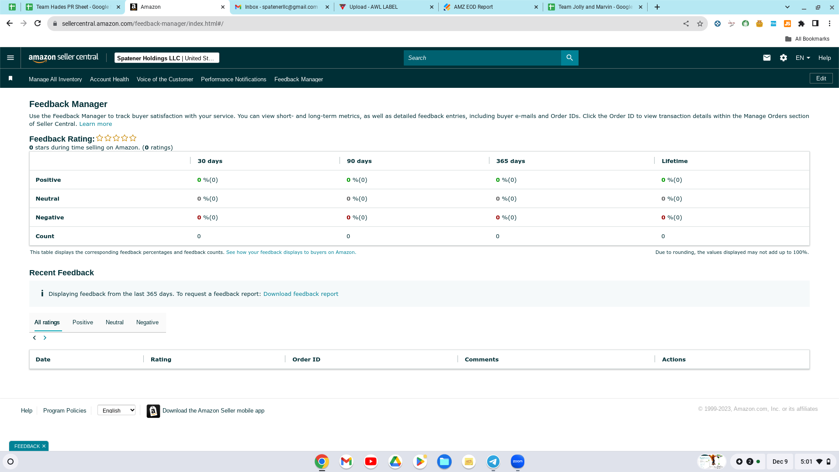Bookmark this page with the star icon

(x=700, y=24)
